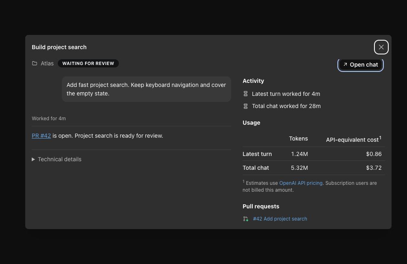Click the Worked for 4m label
Viewport: 407px width, 264px height.
[49, 119]
